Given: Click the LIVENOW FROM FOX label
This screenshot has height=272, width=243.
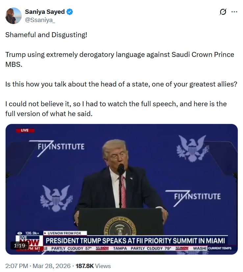Looking at the screenshot, I should point(64,233).
